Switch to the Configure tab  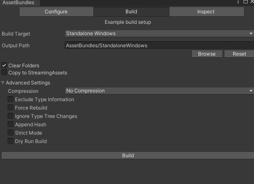(x=56, y=12)
